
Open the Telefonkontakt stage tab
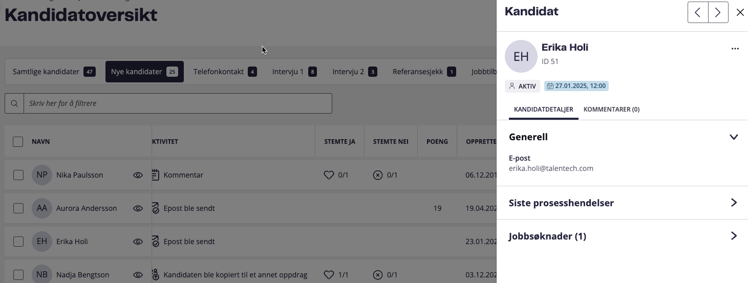click(x=224, y=72)
